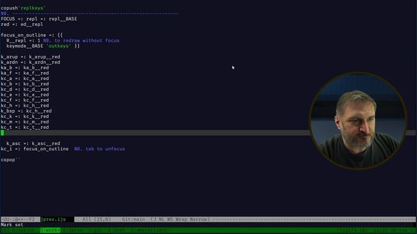Click the line copush'replkeys'
Image resolution: width=417 pixels, height=234 pixels.
23,8
